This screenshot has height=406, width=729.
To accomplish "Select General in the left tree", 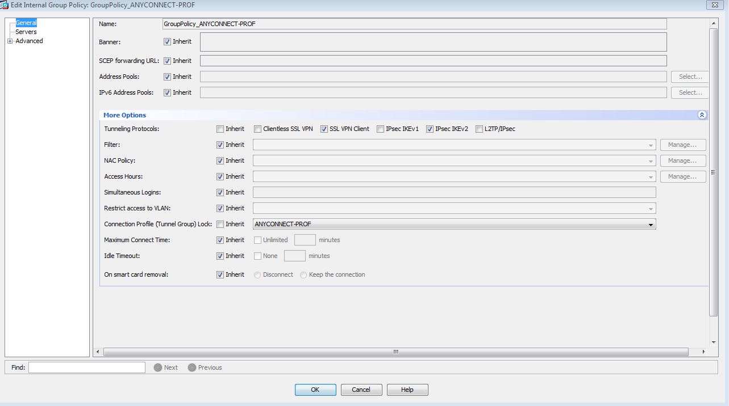I will (26, 23).
